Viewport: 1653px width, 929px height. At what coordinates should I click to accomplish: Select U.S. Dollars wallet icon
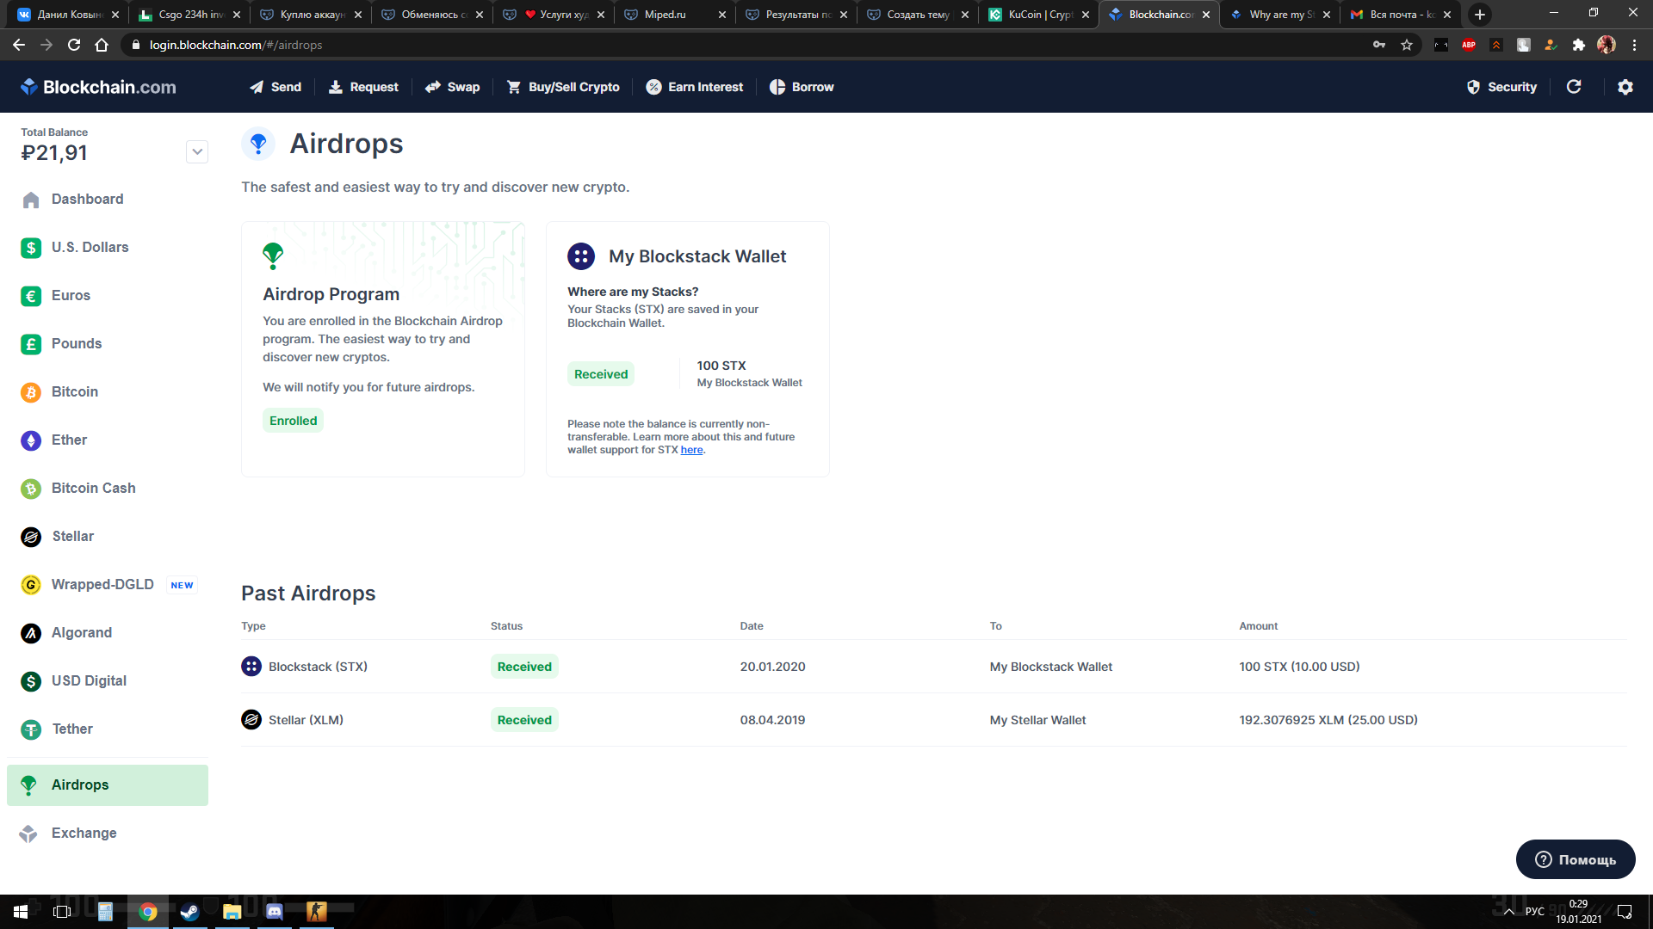pos(31,248)
